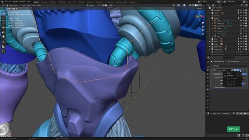The width and height of the screenshot is (249, 140).
Task: Expand the Hands collection
Action: [210, 13]
